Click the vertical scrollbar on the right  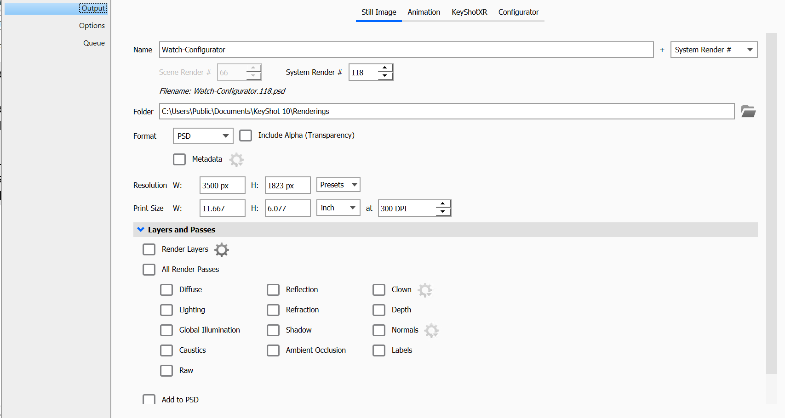771,202
